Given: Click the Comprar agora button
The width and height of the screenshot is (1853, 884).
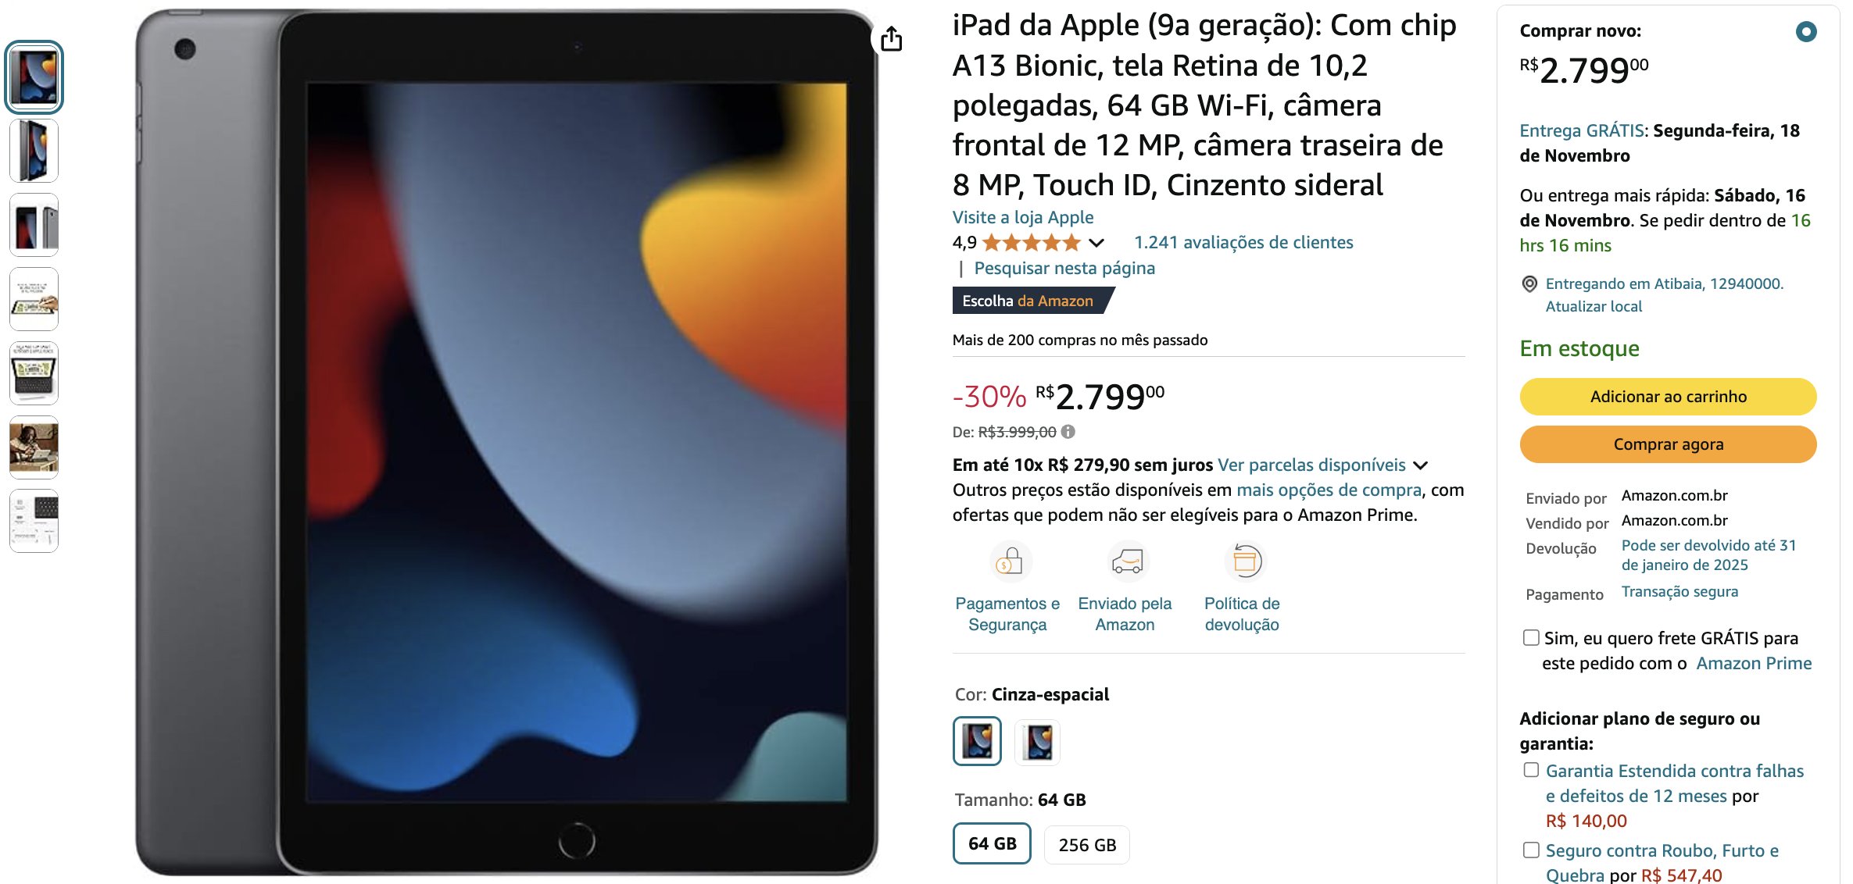Looking at the screenshot, I should pos(1668,444).
